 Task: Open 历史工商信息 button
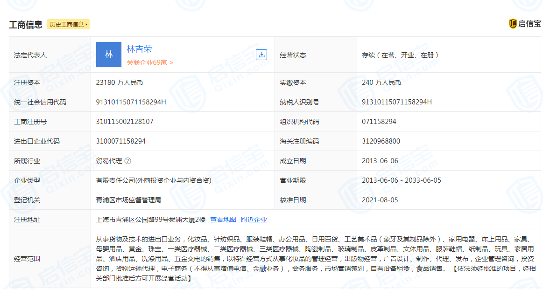coord(68,24)
